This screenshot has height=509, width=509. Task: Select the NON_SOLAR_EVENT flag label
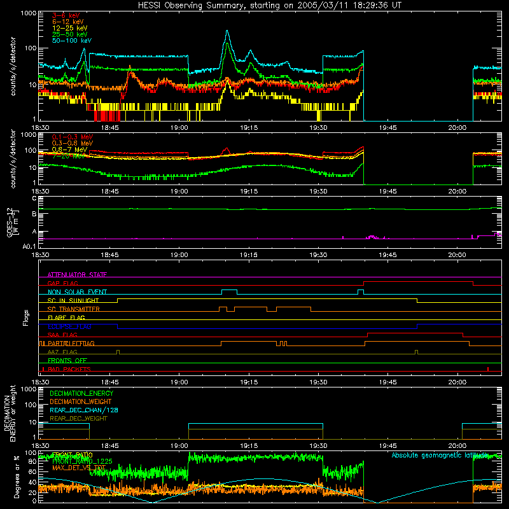tap(77, 292)
